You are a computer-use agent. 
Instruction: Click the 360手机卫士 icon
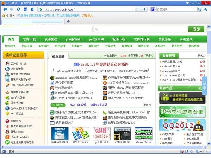(7, 98)
